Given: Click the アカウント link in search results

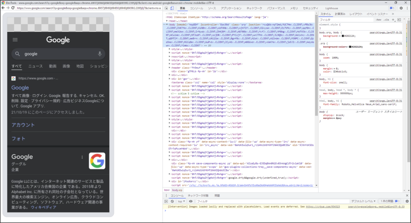Looking at the screenshot, I should pos(23,125).
